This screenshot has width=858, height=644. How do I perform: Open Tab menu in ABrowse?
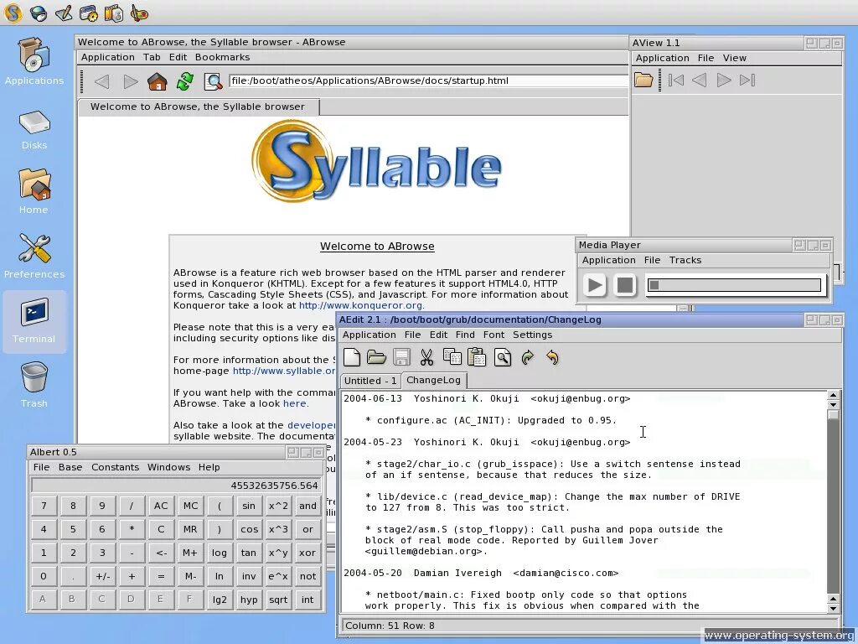(152, 57)
